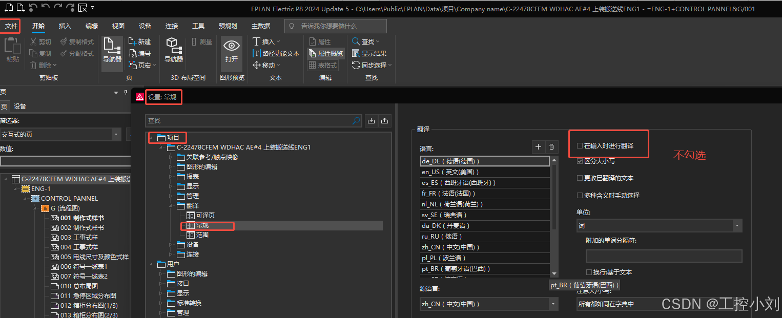Viewport: 782px width, 318px height.
Task: Open the 3D layout space 导航器 icon
Action: pos(173,46)
